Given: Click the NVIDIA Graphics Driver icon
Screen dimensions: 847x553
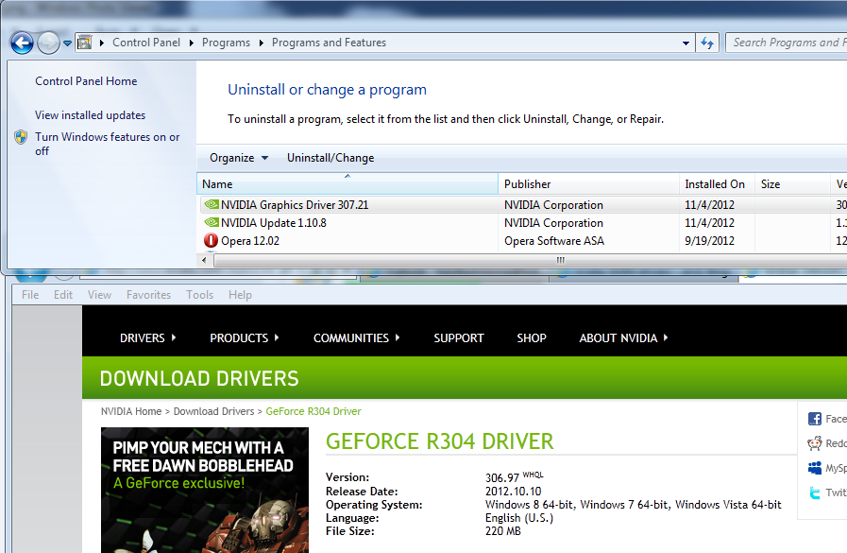Looking at the screenshot, I should coord(212,204).
